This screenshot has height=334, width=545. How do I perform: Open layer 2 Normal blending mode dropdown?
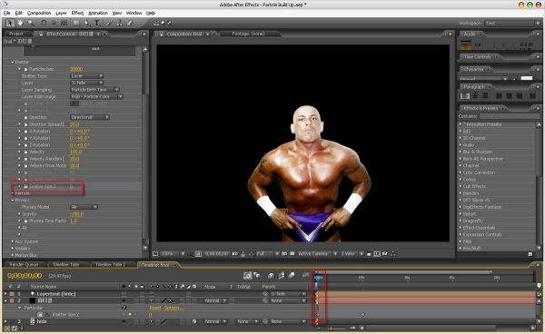click(215, 300)
